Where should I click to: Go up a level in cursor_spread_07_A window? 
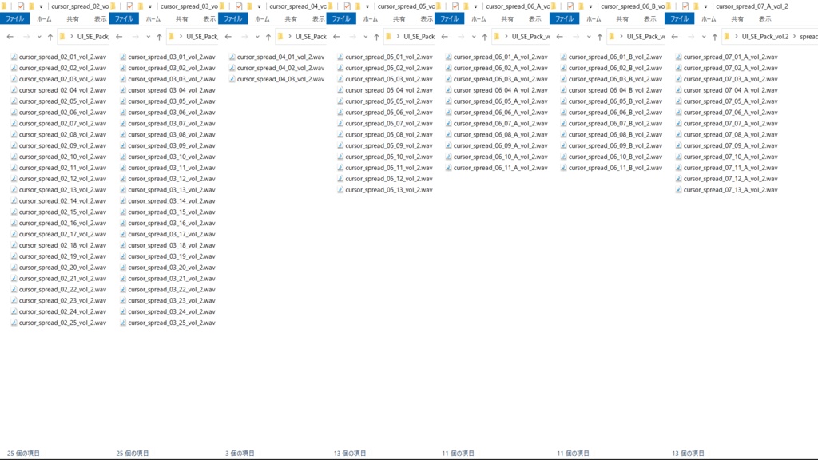click(x=715, y=37)
